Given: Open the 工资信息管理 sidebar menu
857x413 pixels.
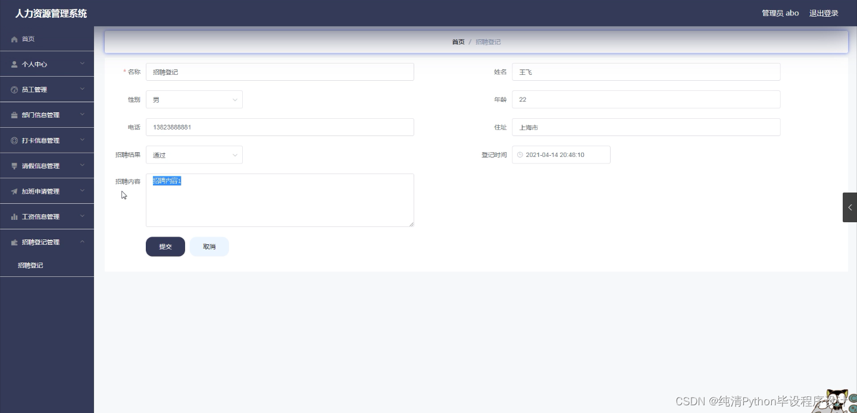Looking at the screenshot, I should coord(47,217).
